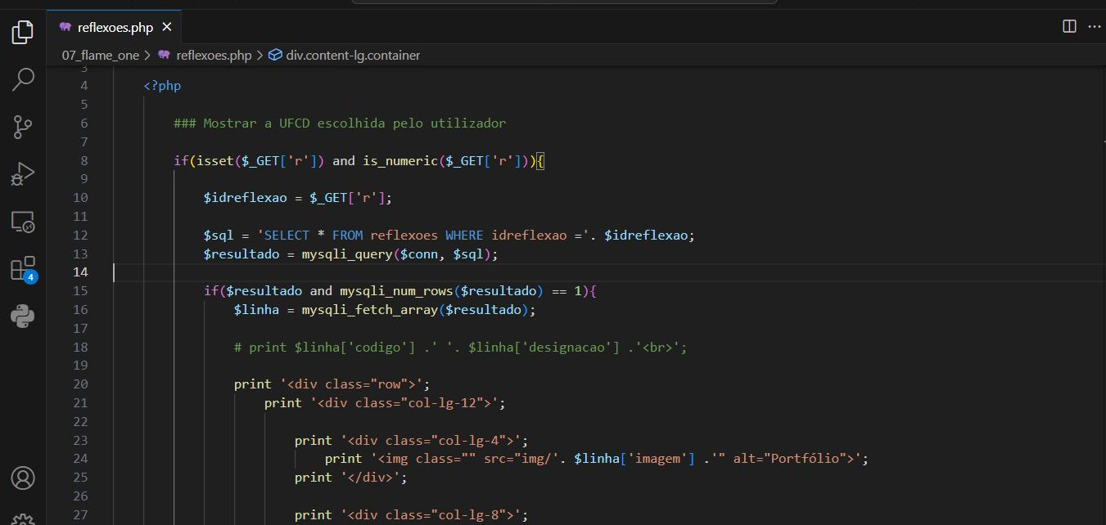This screenshot has height=525, width=1106.
Task: Open the reflexoes.php breadcrumb dropdown
Action: pyautogui.click(x=213, y=56)
